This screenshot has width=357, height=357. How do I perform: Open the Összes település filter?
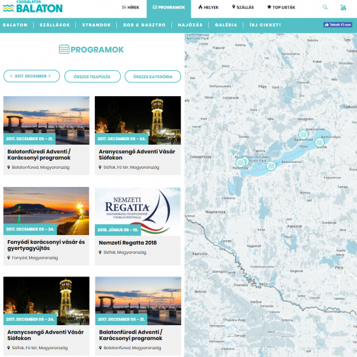tap(92, 77)
